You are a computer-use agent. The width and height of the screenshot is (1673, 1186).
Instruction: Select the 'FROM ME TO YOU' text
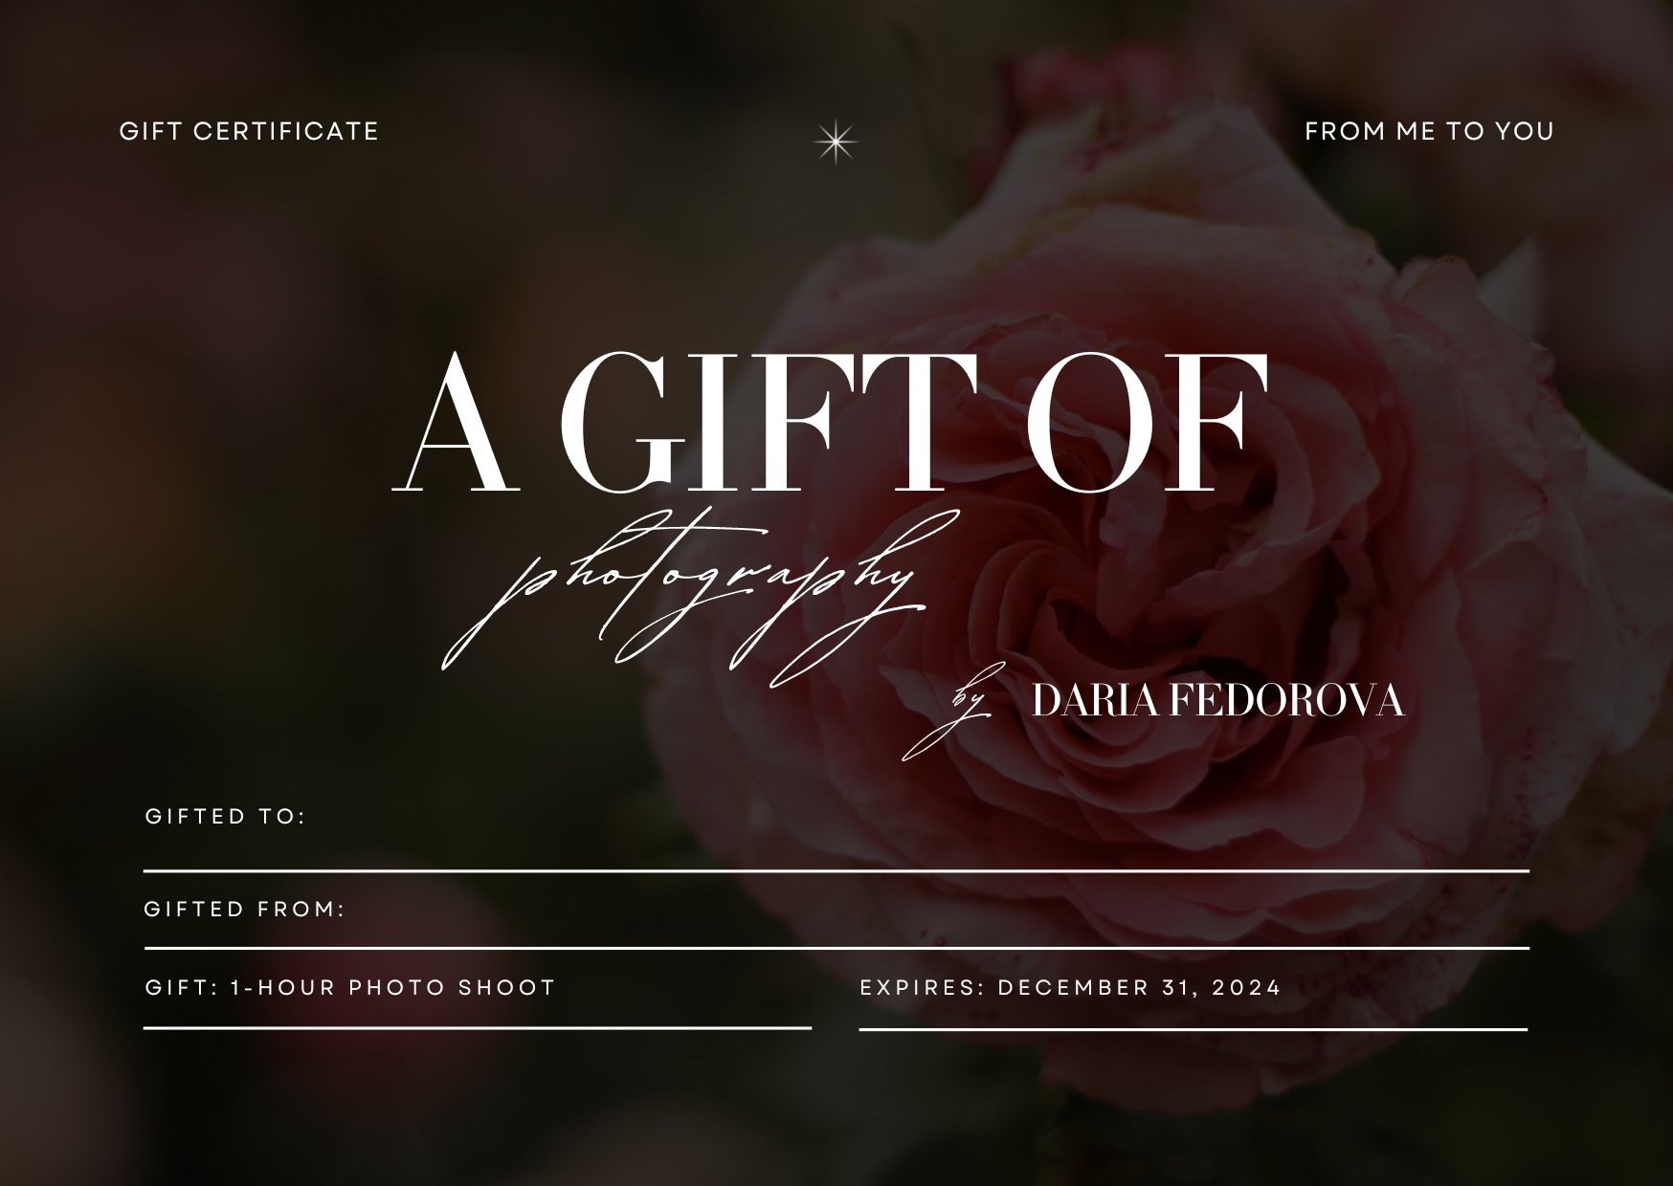(x=1429, y=131)
